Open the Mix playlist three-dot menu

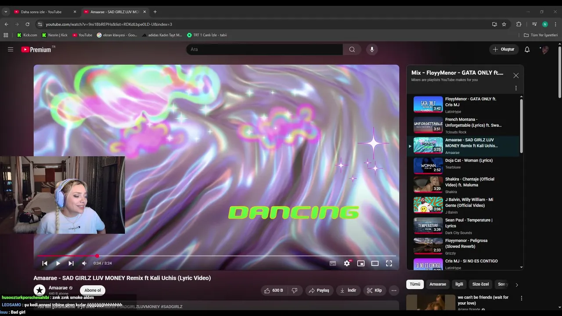[x=516, y=88]
